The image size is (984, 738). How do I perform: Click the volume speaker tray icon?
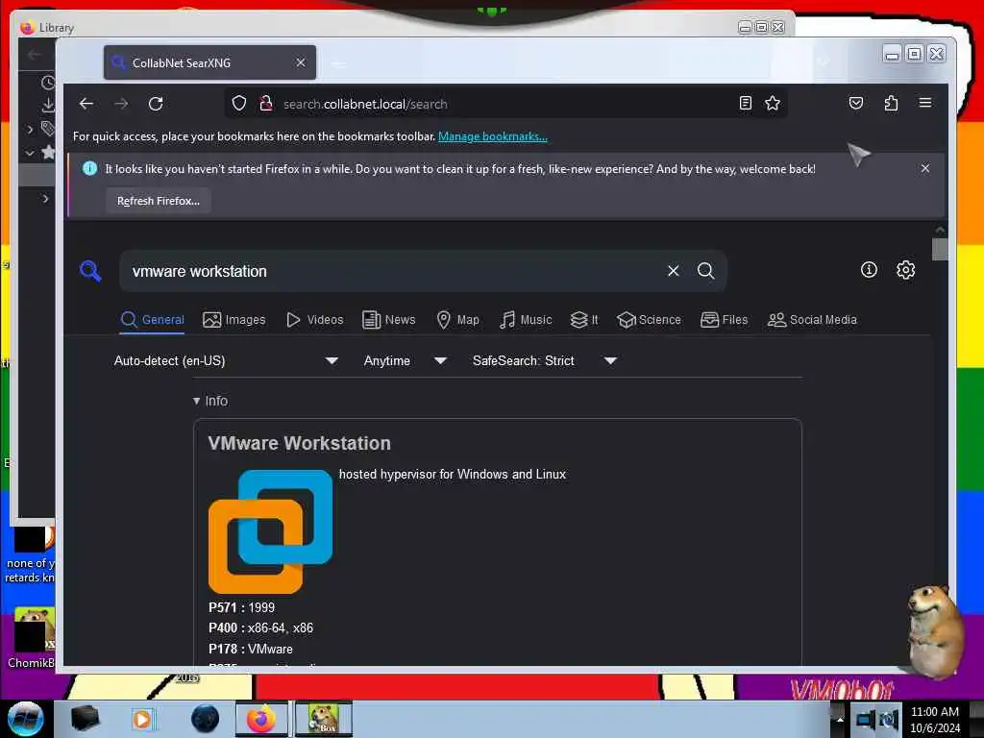click(x=889, y=719)
